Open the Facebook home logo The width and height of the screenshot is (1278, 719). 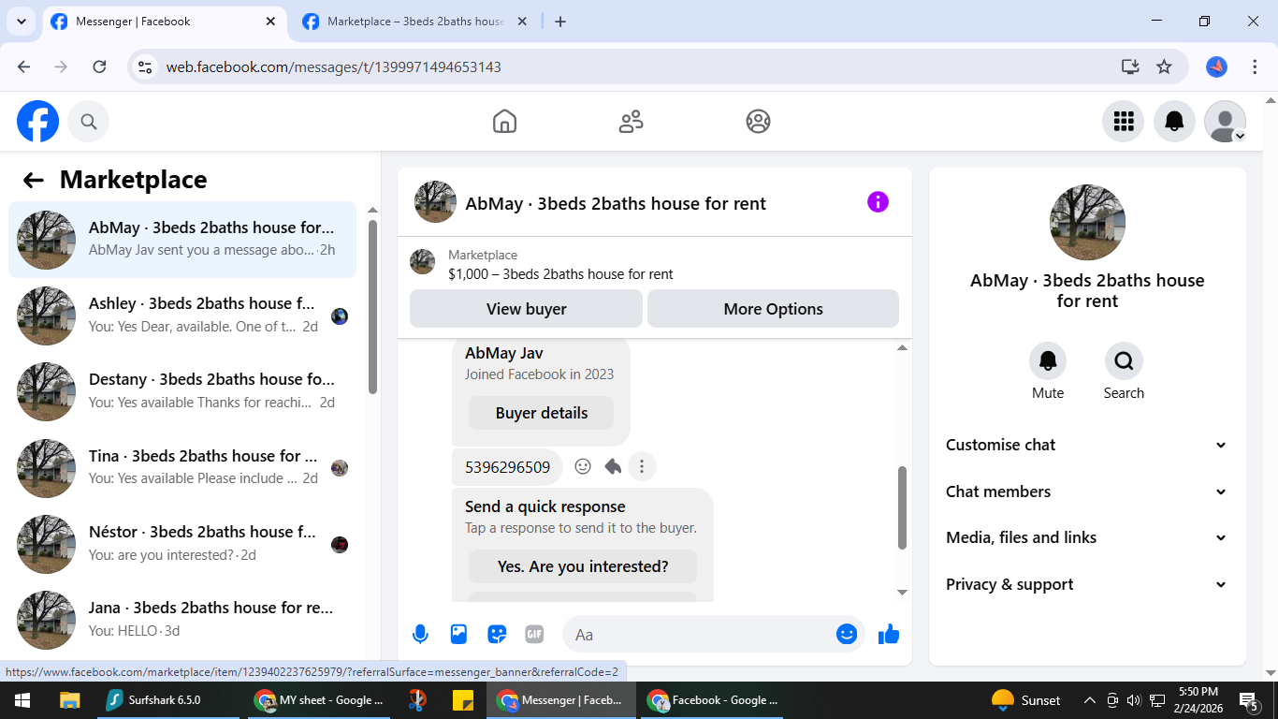click(38, 122)
